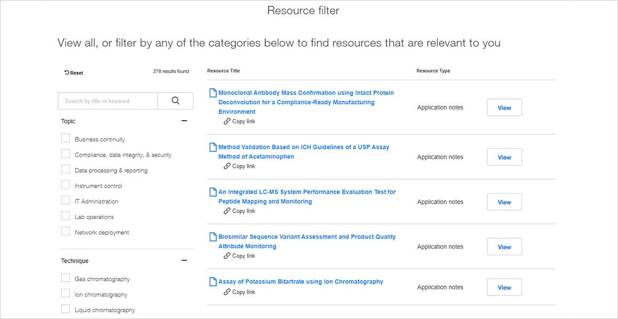
Task: Click the search by title or keyword field
Action: point(107,100)
